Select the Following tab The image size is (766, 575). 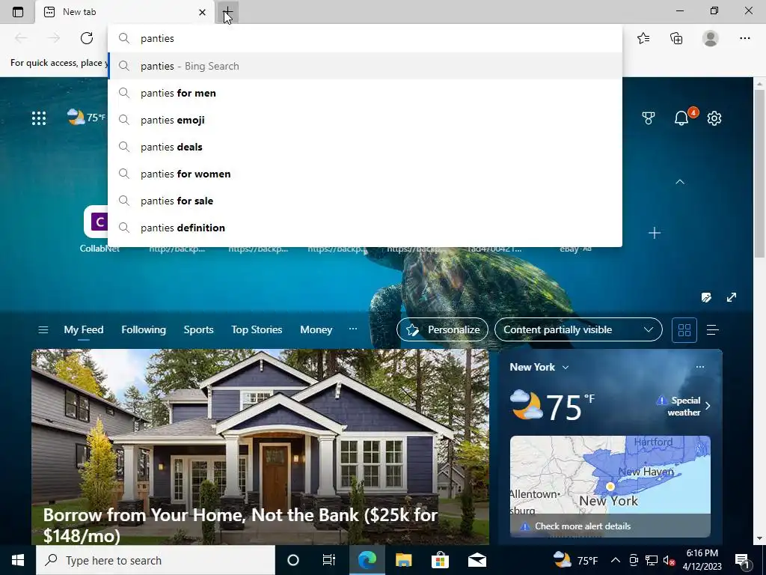click(x=144, y=330)
